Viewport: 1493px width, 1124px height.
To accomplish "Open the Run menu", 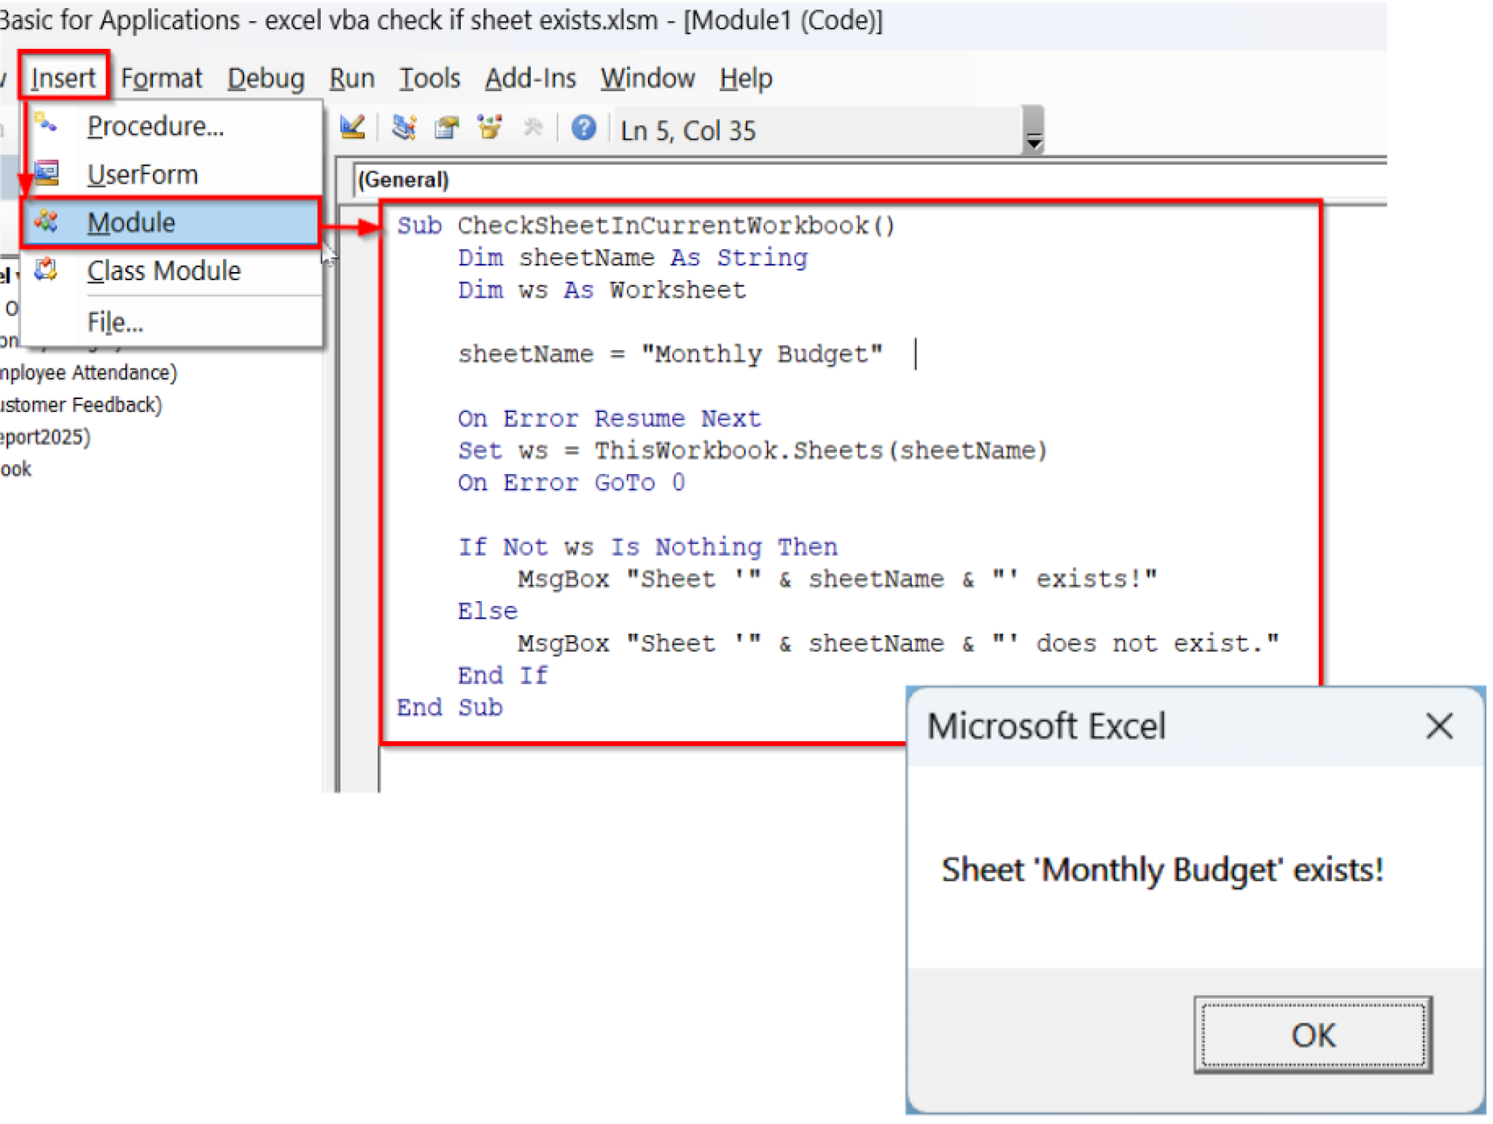I will pyautogui.click(x=351, y=78).
